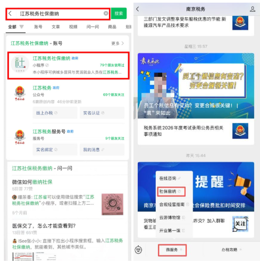Viewport: 260px width, 263px height.
Task: Clear the search text with the X icon
Action: click(106, 13)
